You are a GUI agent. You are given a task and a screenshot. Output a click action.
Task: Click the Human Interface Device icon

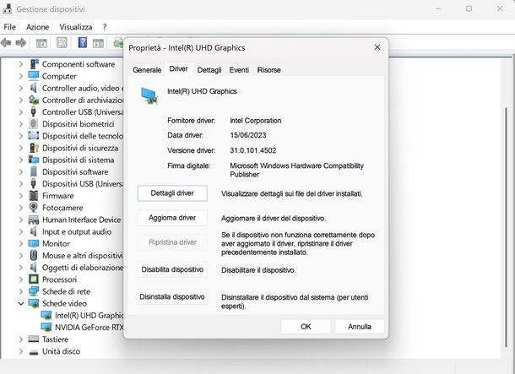coord(34,220)
